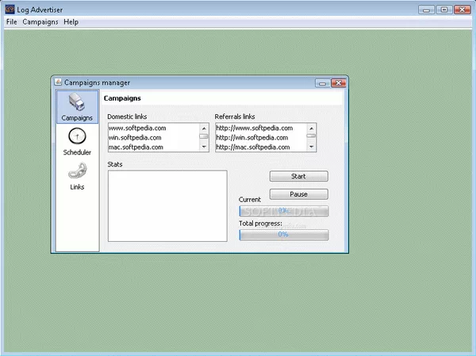Click inside the Stats text area

point(167,206)
